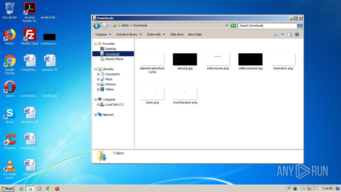The height and width of the screenshot is (192, 341).
Task: Expand the Network tree node
Action: pos(95,115)
